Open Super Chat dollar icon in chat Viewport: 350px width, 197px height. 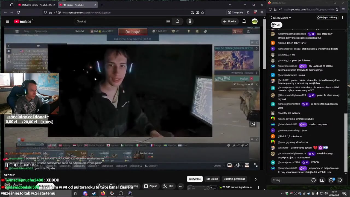point(322,180)
